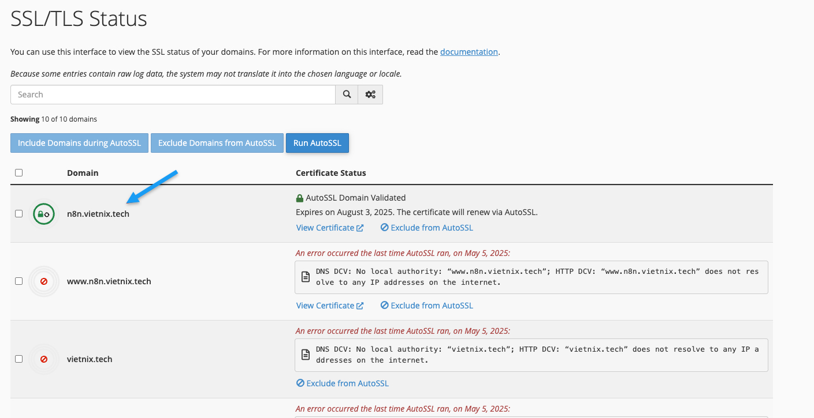View Certificate for n8n.vietnix.tech
The height and width of the screenshot is (418, 814).
[x=330, y=228]
